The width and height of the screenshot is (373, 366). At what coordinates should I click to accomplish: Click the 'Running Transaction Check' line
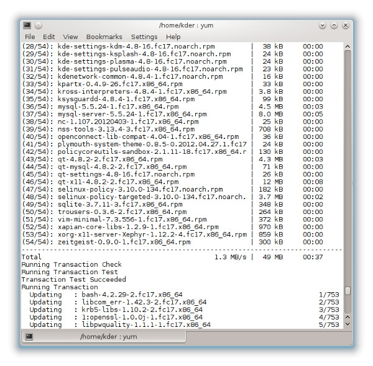[71, 264]
